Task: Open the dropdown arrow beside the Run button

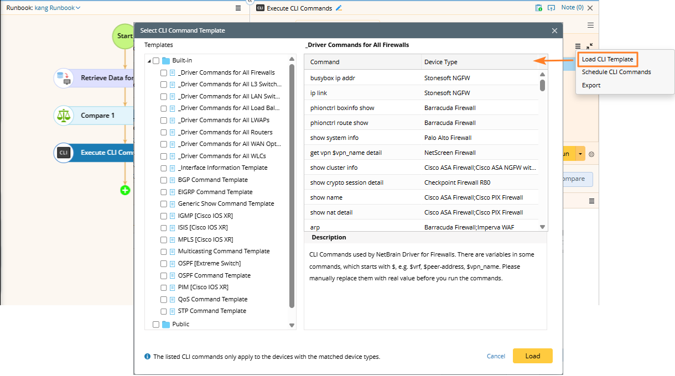Action: 580,154
